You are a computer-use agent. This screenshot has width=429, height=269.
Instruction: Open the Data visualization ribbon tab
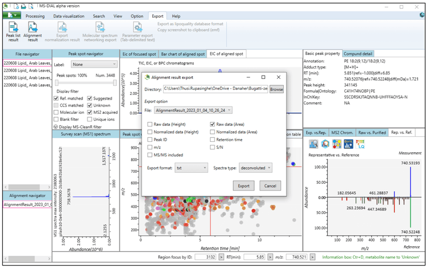(x=69, y=16)
